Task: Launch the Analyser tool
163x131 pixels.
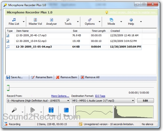Action: click(51, 22)
